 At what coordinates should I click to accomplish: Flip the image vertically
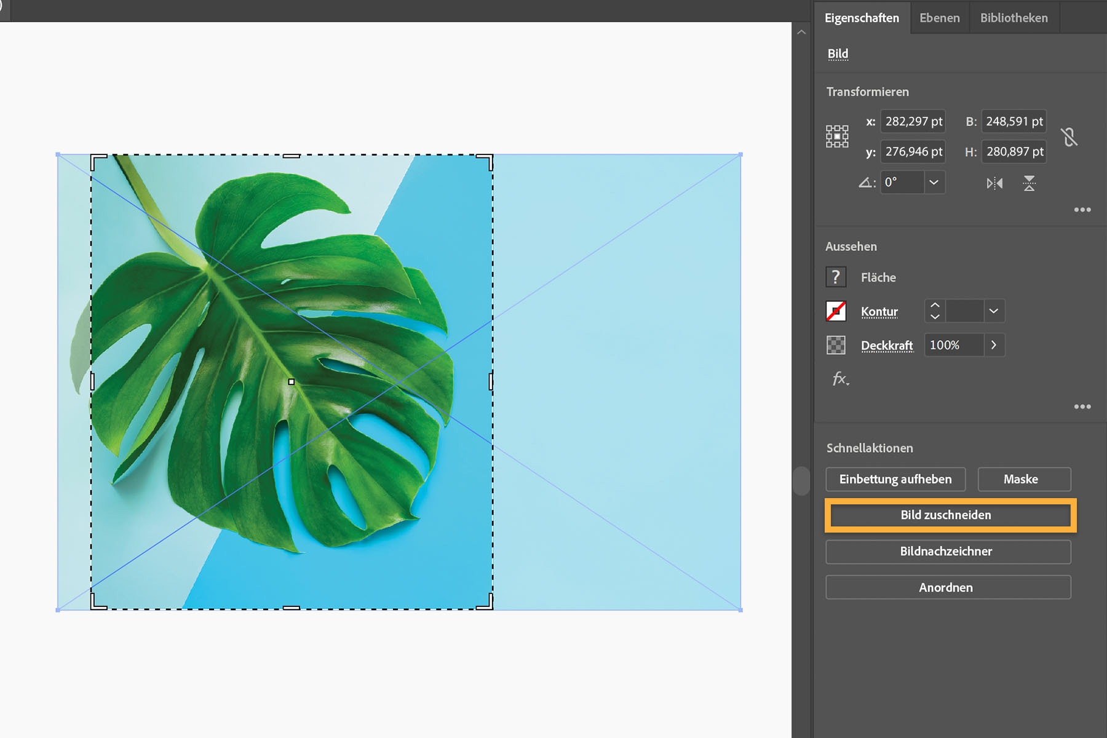(1030, 183)
